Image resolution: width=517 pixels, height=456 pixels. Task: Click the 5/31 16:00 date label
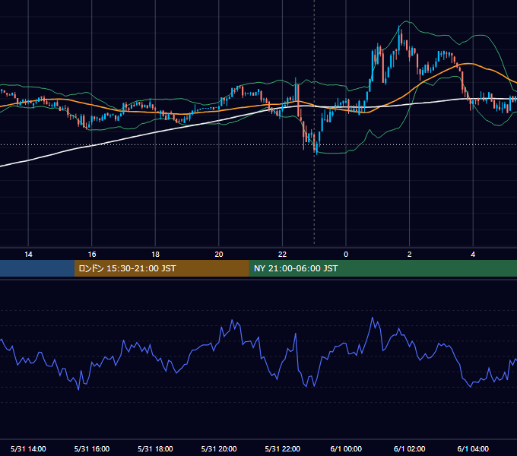coord(92,448)
